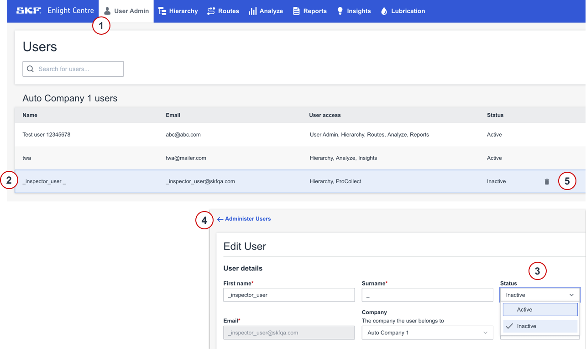Image resolution: width=586 pixels, height=349 pixels.
Task: Click the Email column header
Action: pyautogui.click(x=173, y=115)
